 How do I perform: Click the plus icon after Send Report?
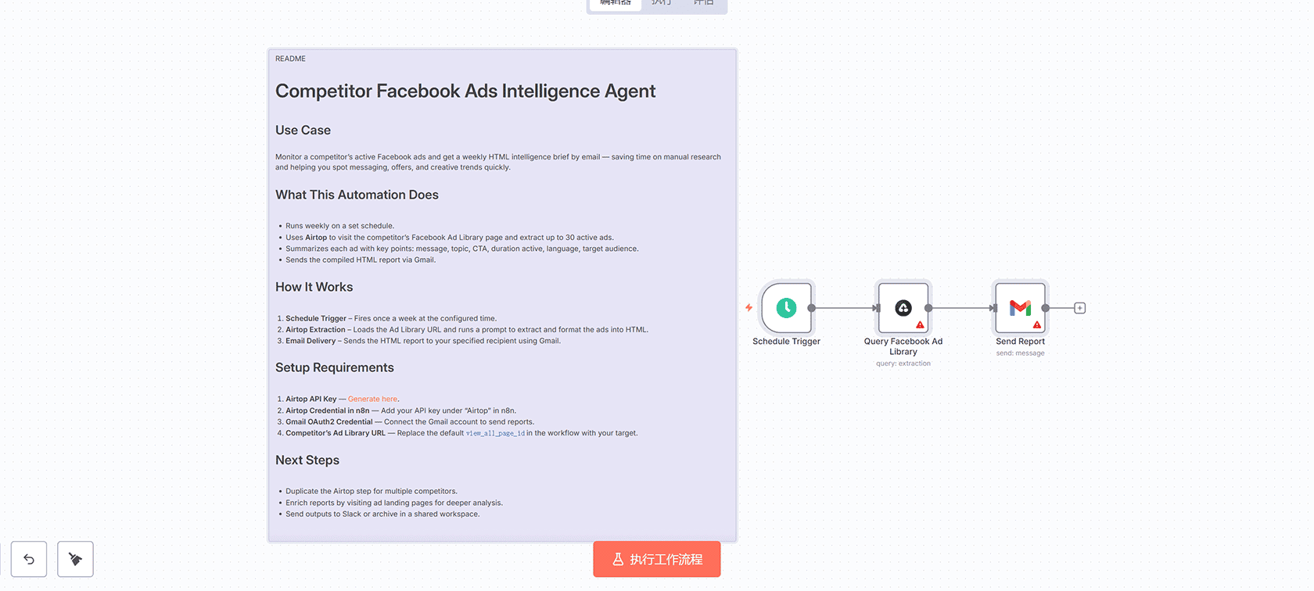[1080, 308]
